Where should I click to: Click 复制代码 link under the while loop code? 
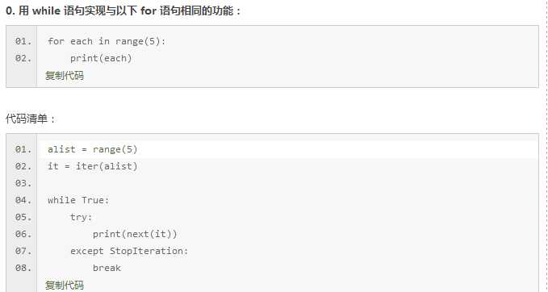coord(65,285)
